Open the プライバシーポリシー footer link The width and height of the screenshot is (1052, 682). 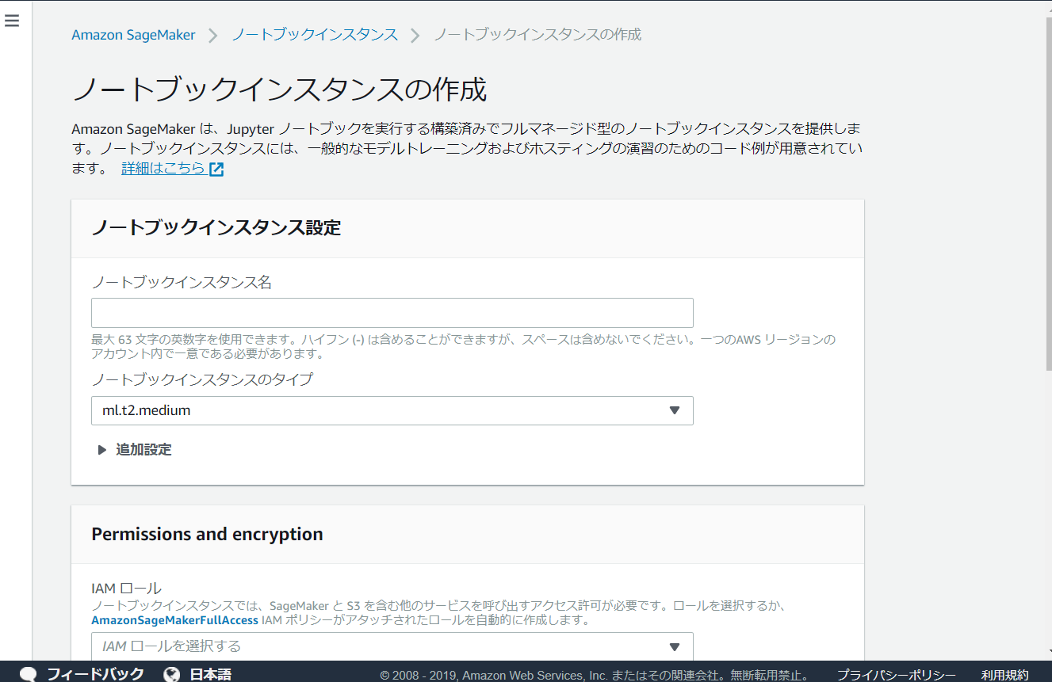click(897, 675)
